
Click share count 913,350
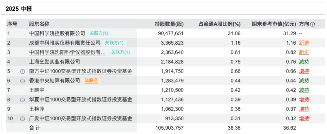[174, 119]
